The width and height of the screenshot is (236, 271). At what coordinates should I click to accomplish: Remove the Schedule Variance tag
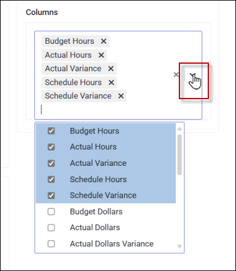pos(121,96)
